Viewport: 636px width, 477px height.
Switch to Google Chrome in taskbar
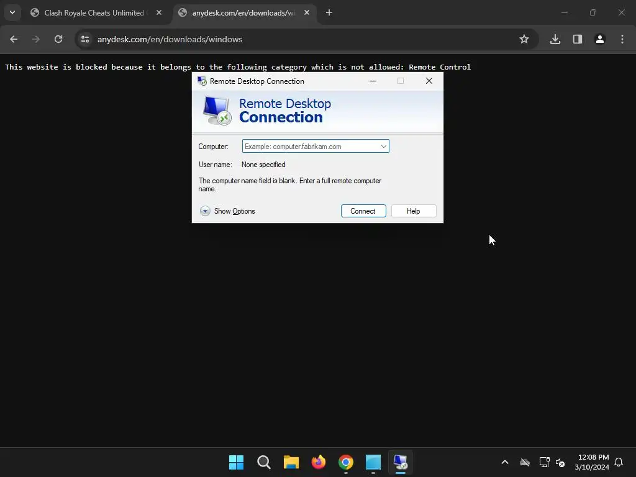[345, 462]
